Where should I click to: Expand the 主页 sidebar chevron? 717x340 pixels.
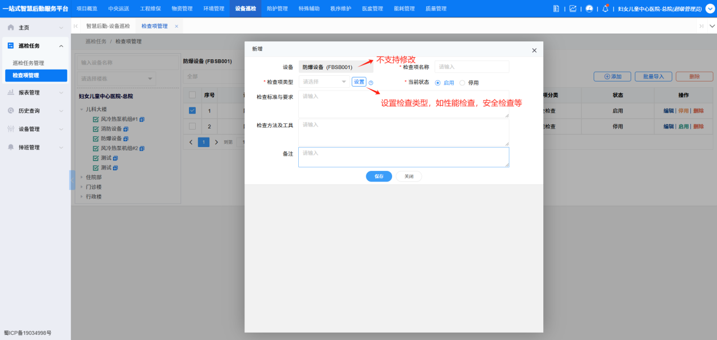coord(61,28)
